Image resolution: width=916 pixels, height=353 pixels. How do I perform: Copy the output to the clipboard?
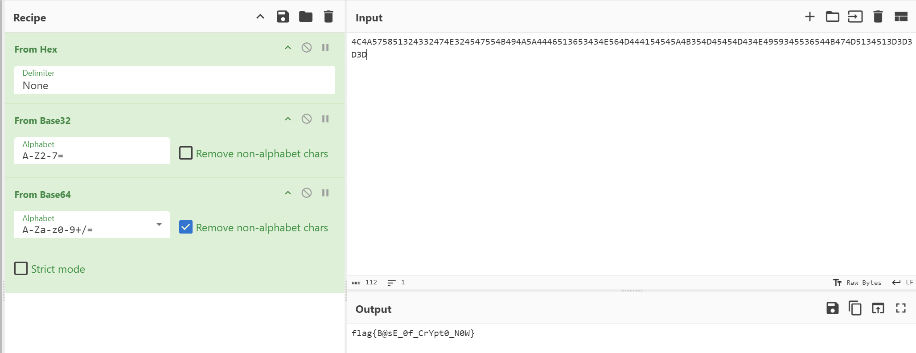point(854,308)
